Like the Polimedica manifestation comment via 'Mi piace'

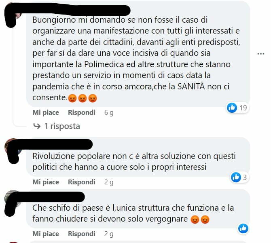point(46,113)
